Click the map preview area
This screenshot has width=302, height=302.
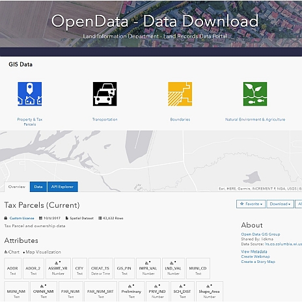pos(151,161)
